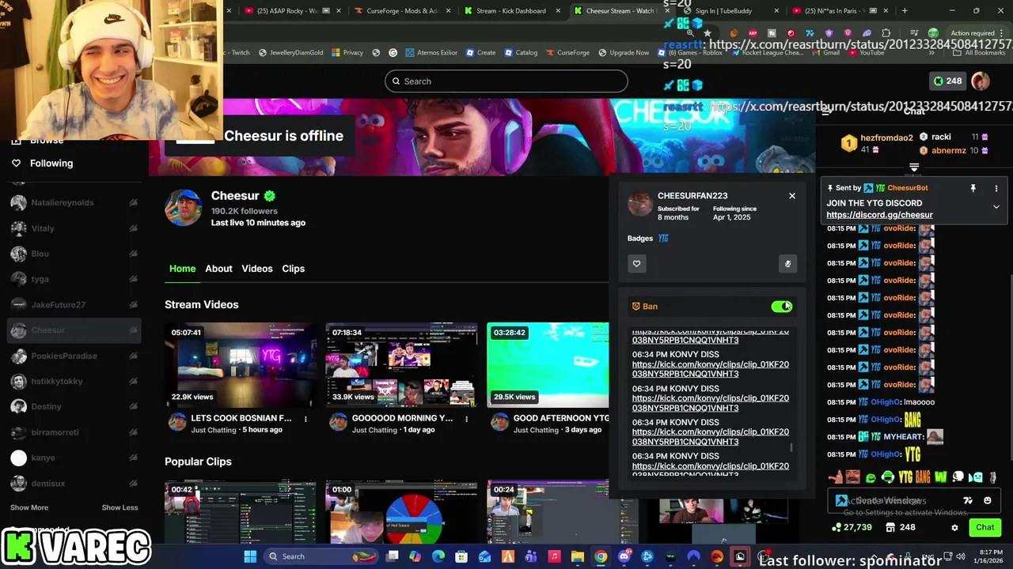The height and width of the screenshot is (569, 1013).
Task: Click the Cheesur channel avatar
Action: click(x=184, y=208)
